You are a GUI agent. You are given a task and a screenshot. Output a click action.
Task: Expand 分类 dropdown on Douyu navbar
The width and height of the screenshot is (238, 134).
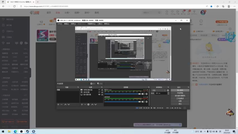pos(67,13)
